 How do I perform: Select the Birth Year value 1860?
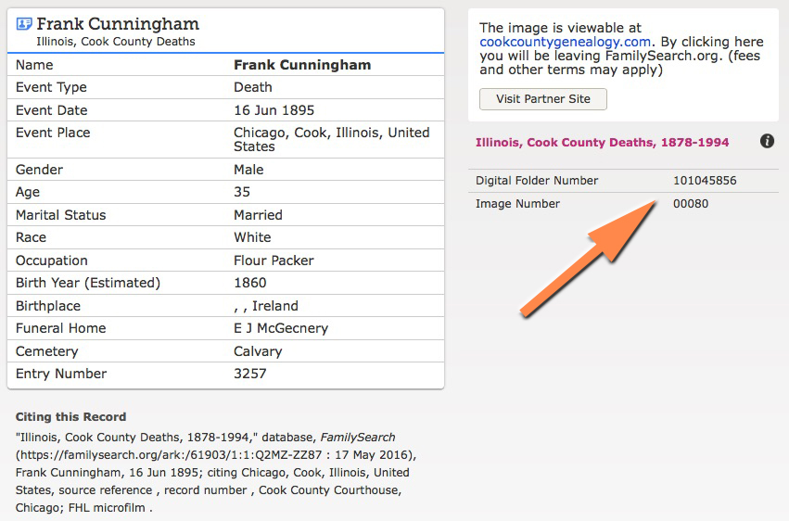250,283
